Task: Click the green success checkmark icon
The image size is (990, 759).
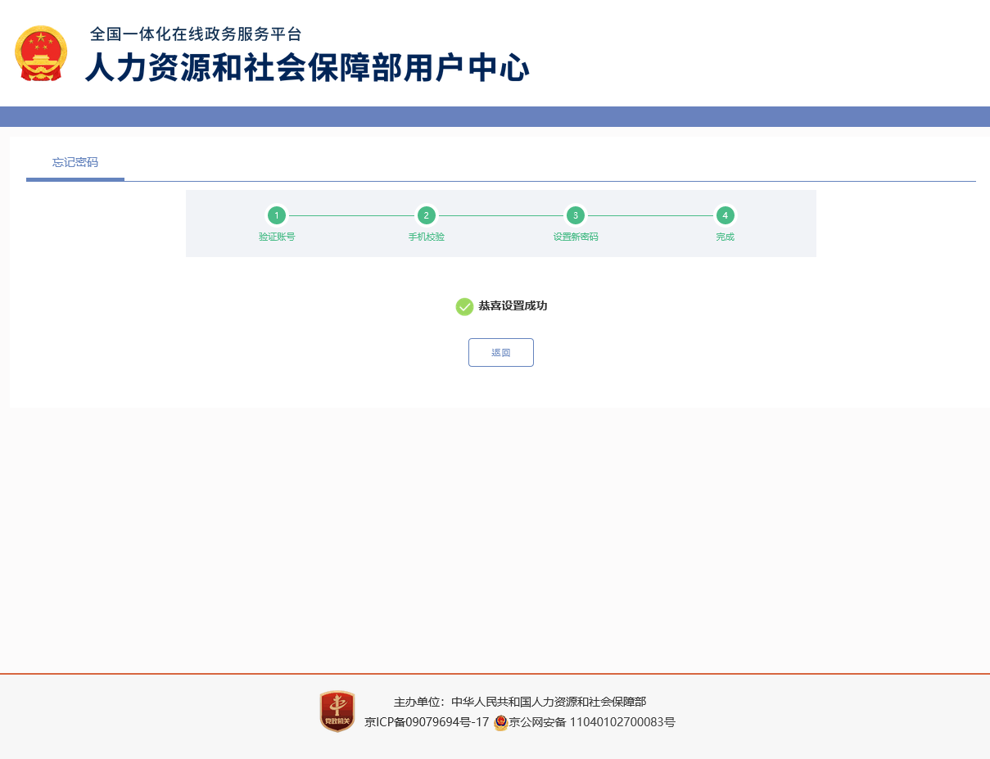Action: [464, 306]
